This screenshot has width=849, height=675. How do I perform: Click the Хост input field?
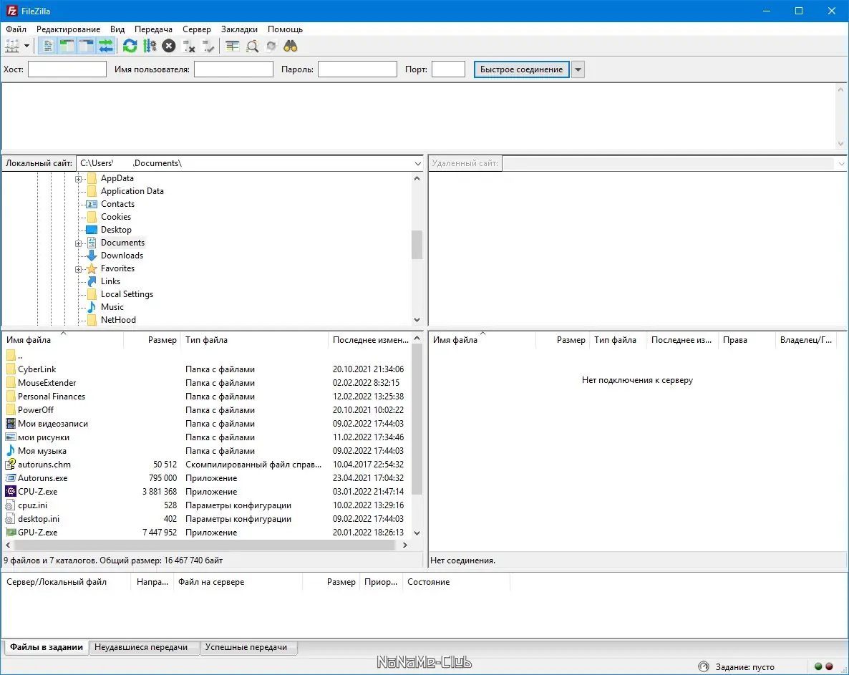[67, 69]
